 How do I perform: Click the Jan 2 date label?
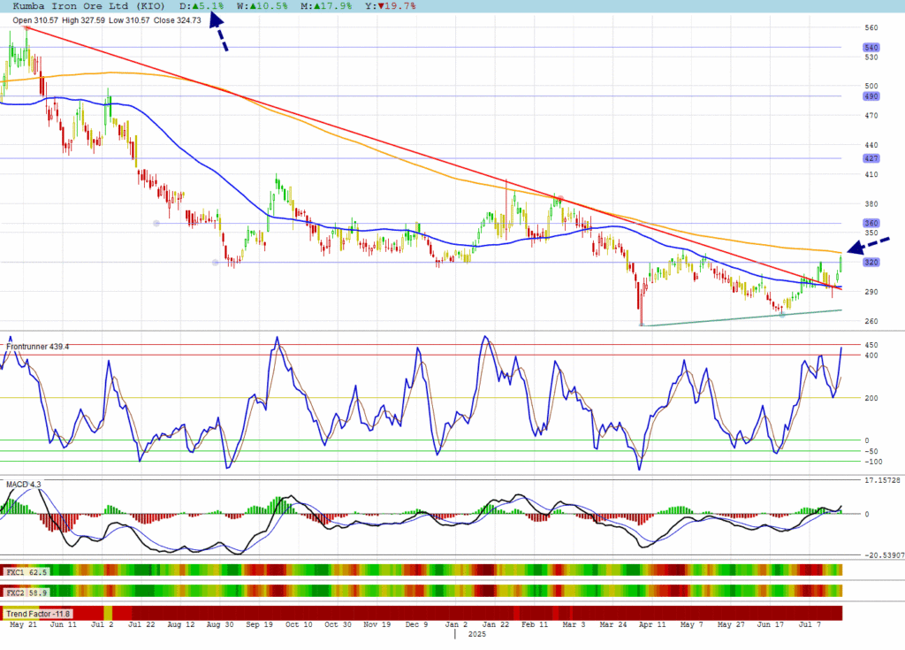(x=455, y=624)
